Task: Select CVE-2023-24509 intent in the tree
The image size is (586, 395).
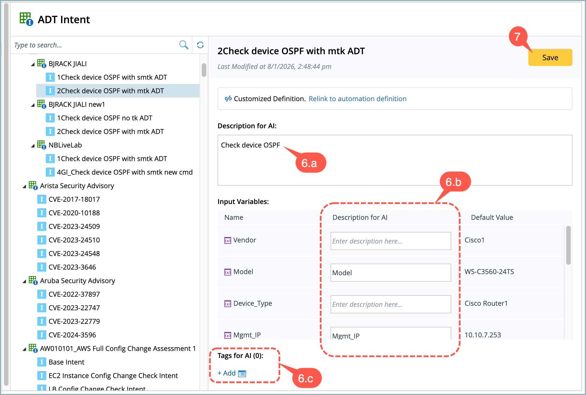Action: [74, 226]
